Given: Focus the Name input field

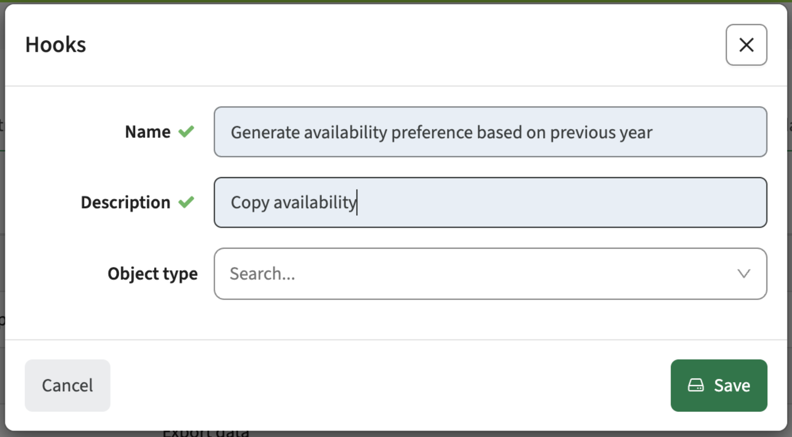Looking at the screenshot, I should click(490, 132).
